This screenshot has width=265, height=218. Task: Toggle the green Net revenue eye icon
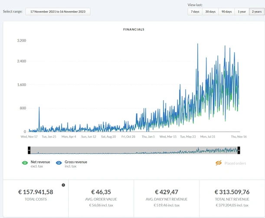(25, 163)
